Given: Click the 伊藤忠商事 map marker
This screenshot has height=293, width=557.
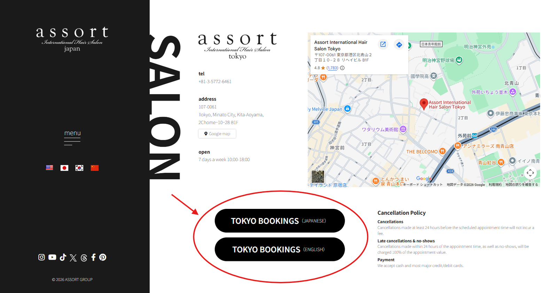Looking at the screenshot, I should click(x=491, y=113).
